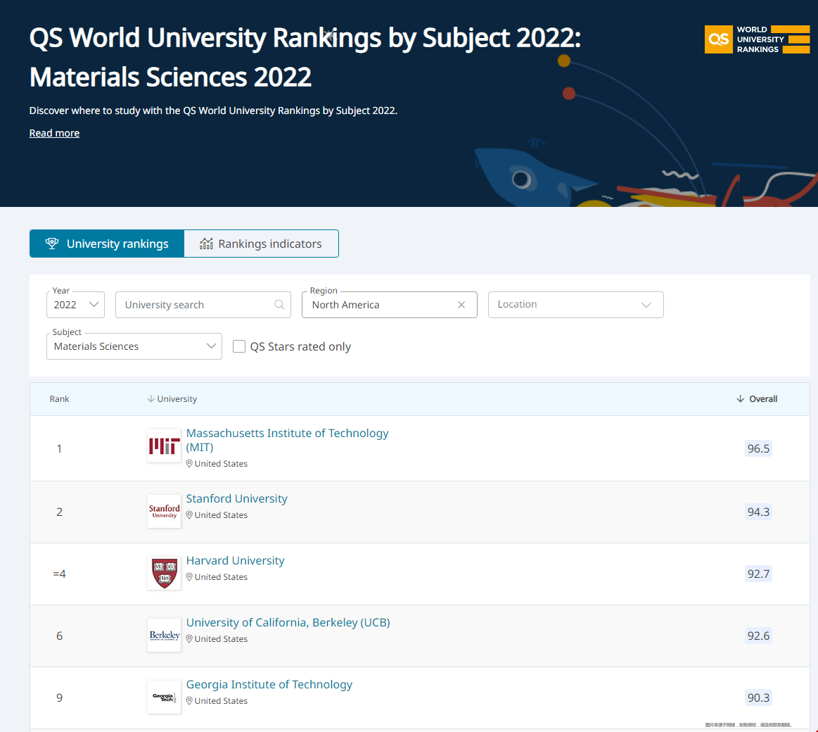Open Massachusetts Institute of Technology (MIT) link

[x=288, y=440]
